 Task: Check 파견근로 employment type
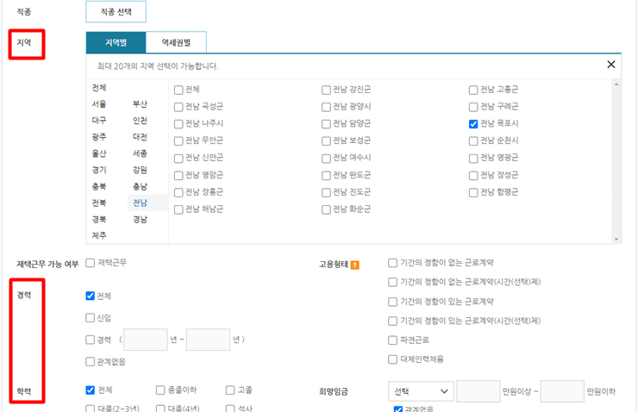tap(392, 340)
